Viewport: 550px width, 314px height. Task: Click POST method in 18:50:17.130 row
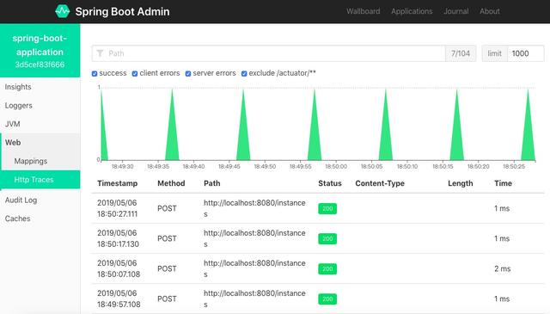(167, 238)
